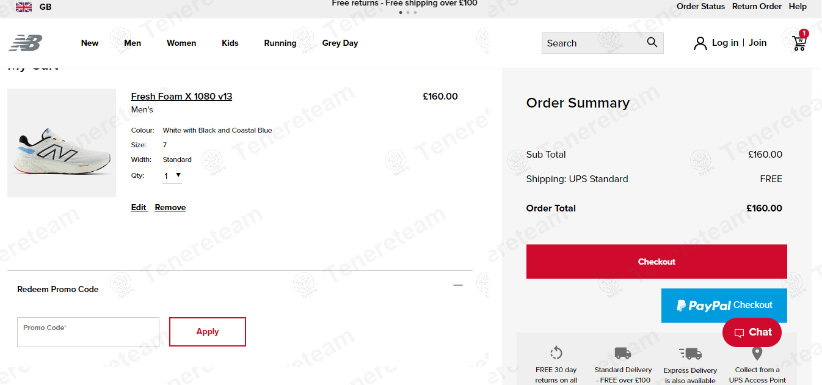Click the PayPal Checkout button
The image size is (822, 385).
pos(724,306)
